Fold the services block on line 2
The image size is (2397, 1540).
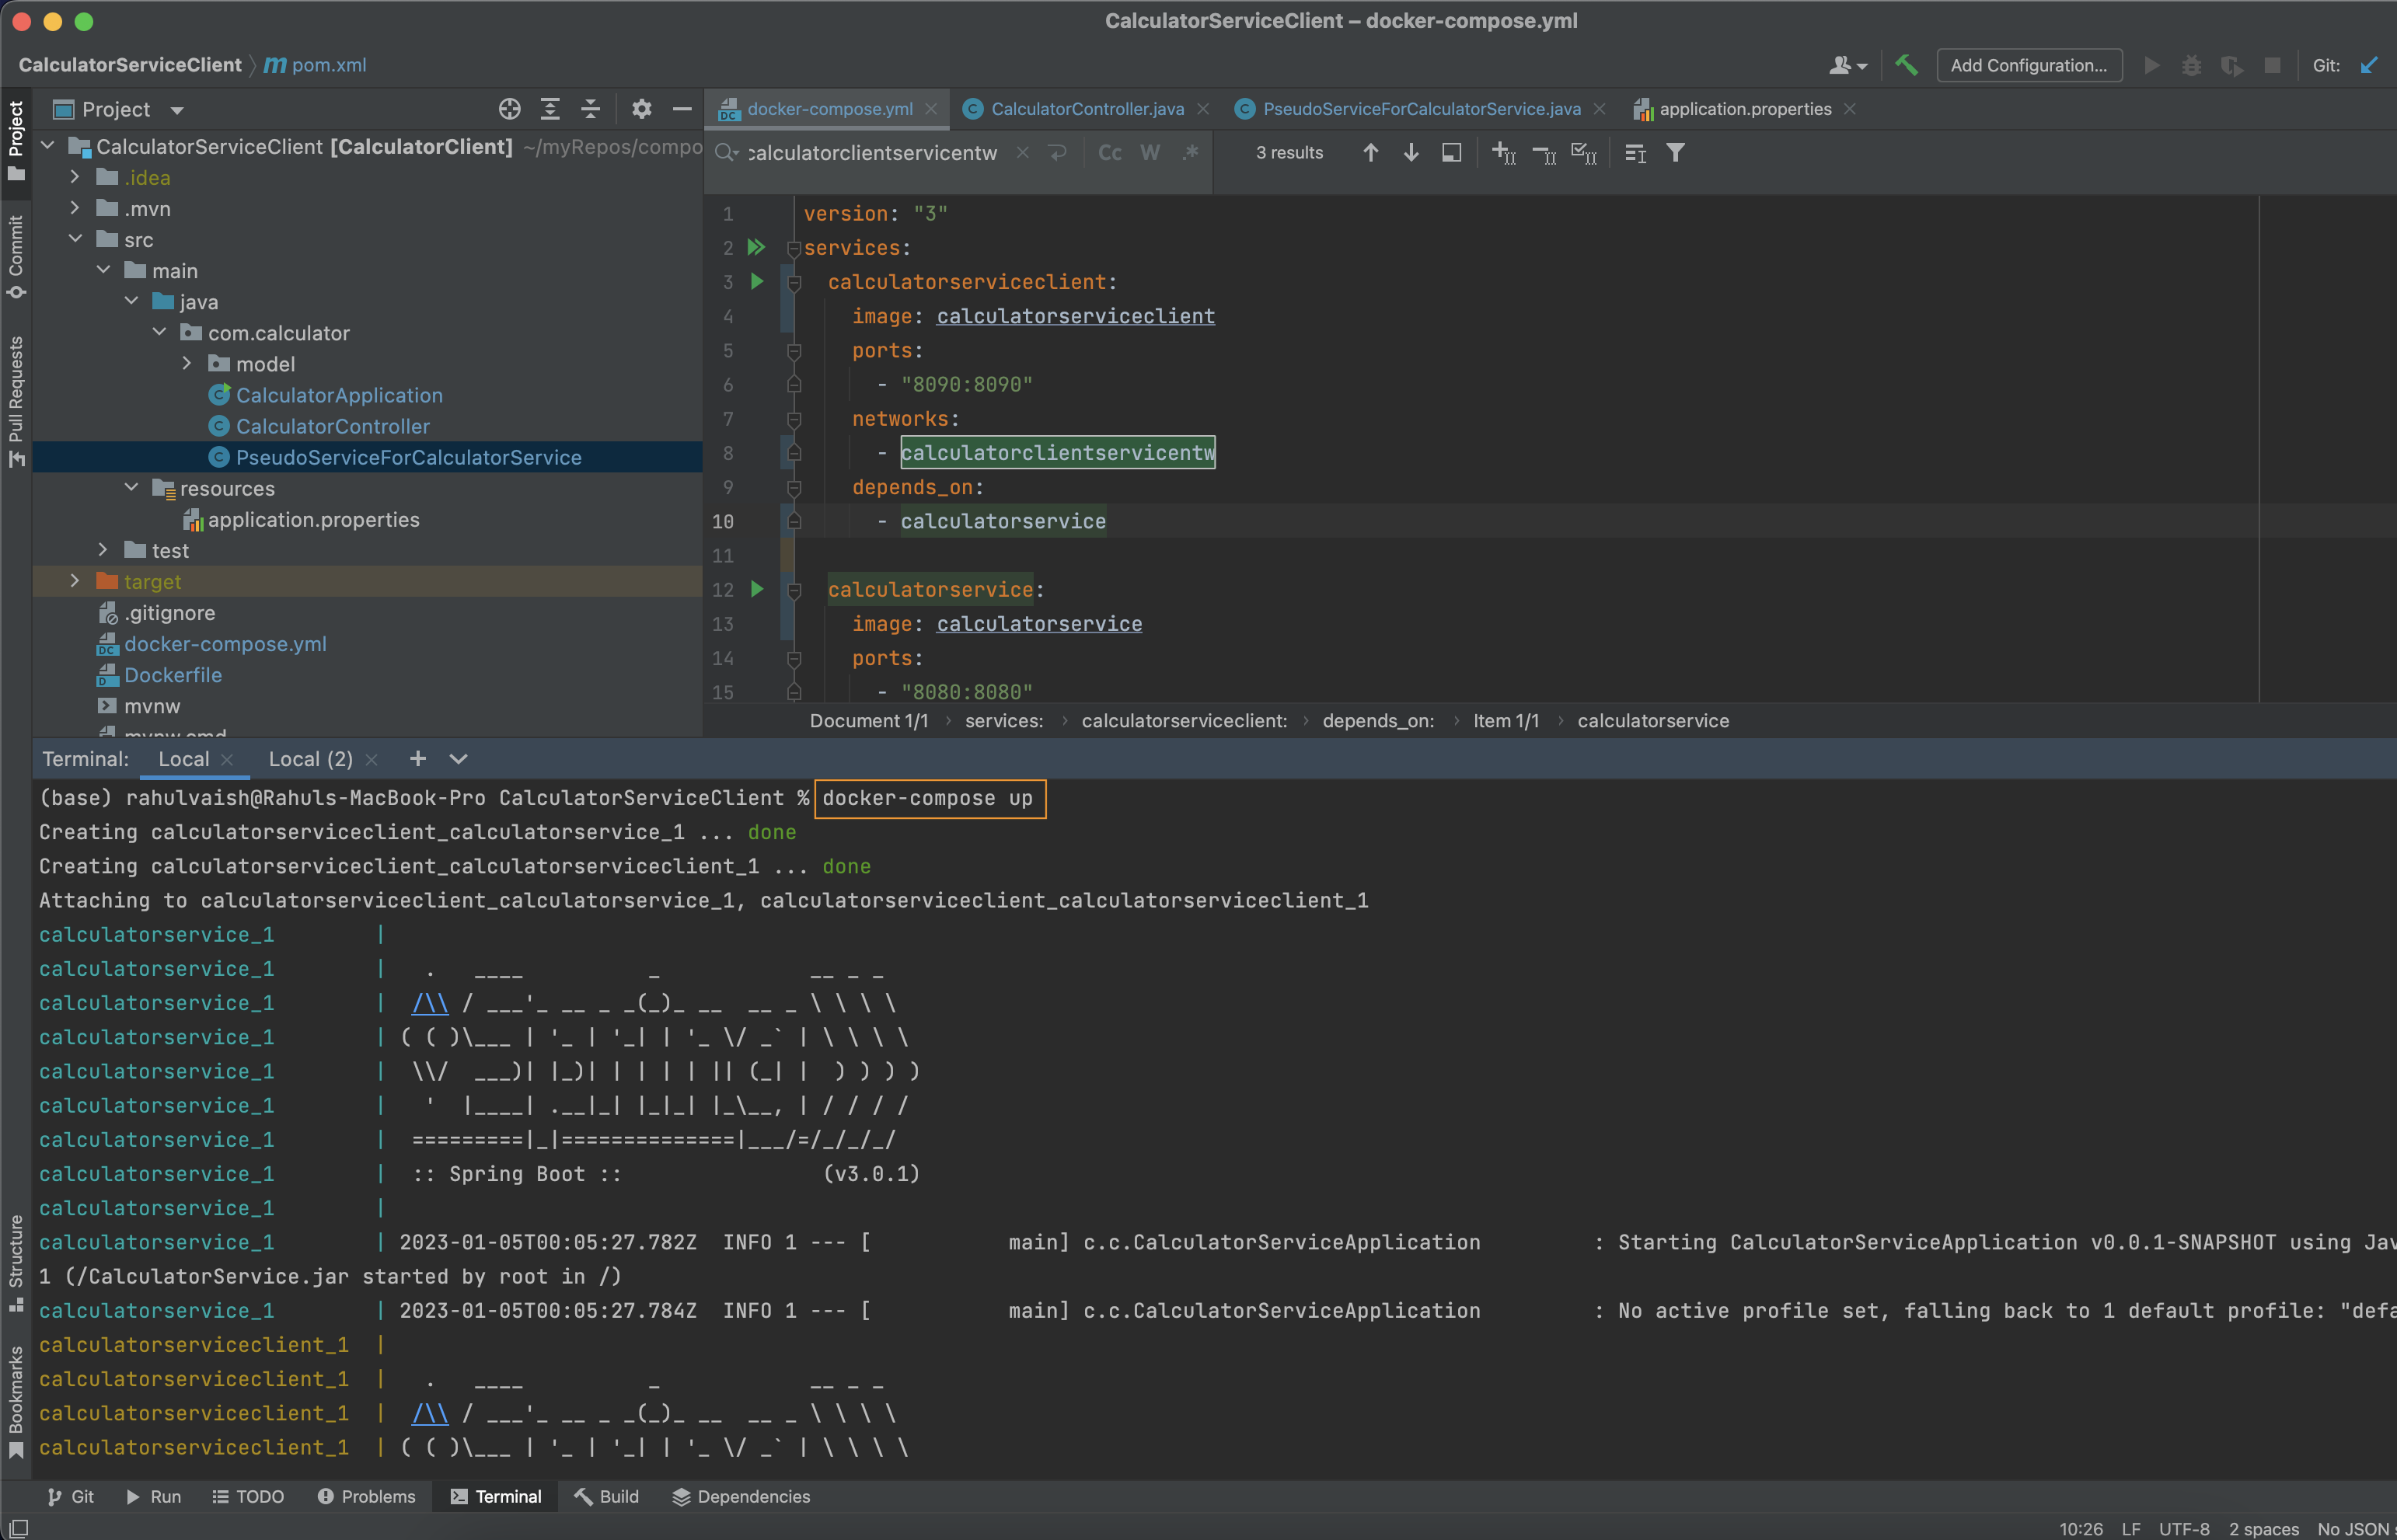pyautogui.click(x=793, y=248)
